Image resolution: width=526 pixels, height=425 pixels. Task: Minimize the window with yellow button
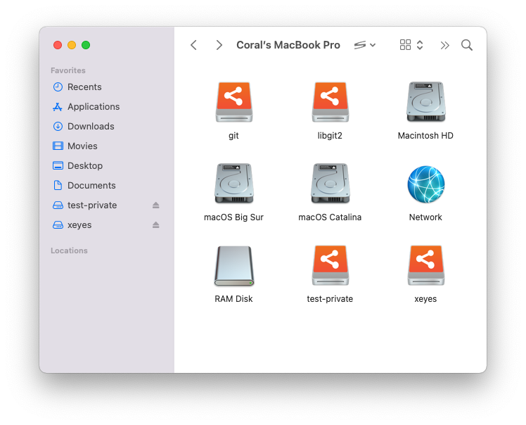[x=72, y=45]
